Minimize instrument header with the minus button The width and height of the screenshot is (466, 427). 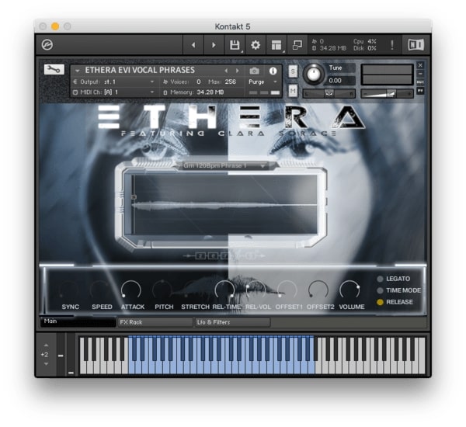point(420,74)
